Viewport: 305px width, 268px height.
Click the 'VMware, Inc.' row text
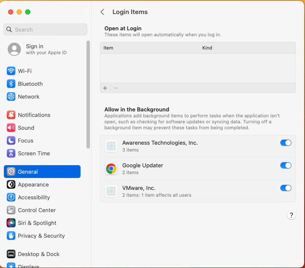coord(139,188)
